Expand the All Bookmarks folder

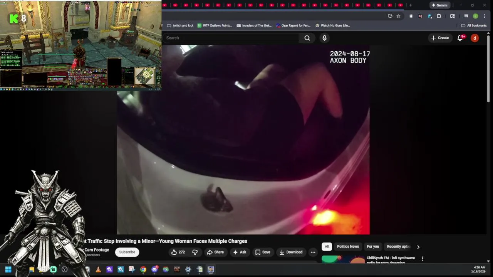(474, 25)
